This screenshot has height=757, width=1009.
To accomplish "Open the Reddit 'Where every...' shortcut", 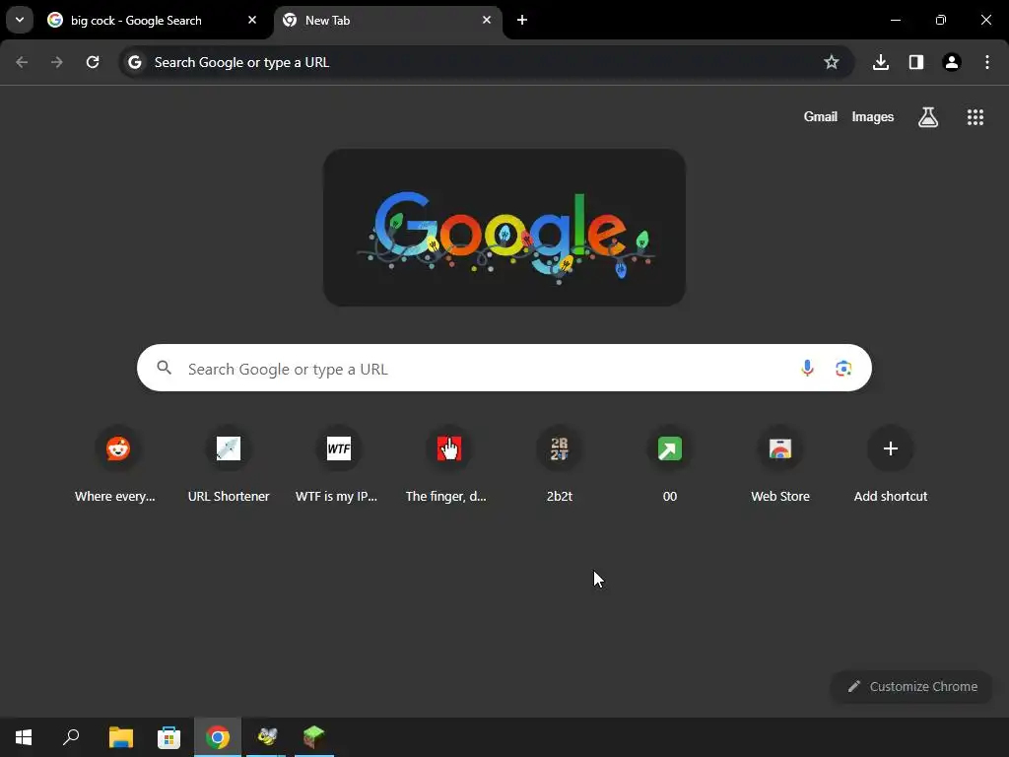I will point(118,465).
